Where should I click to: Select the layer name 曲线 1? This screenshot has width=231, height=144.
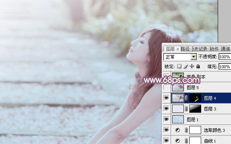pyautogui.click(x=210, y=141)
